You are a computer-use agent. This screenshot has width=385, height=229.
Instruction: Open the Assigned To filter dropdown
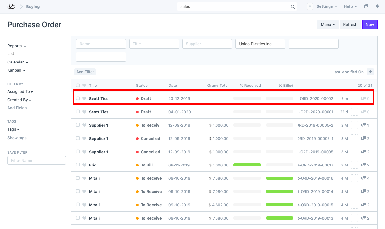[20, 92]
